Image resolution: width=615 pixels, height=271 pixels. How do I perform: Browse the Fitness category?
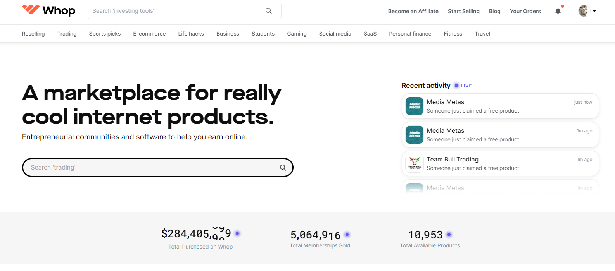[x=453, y=34]
